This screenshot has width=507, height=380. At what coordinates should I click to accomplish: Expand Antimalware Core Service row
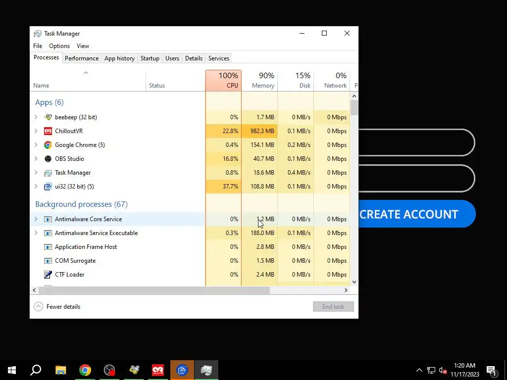coord(36,219)
